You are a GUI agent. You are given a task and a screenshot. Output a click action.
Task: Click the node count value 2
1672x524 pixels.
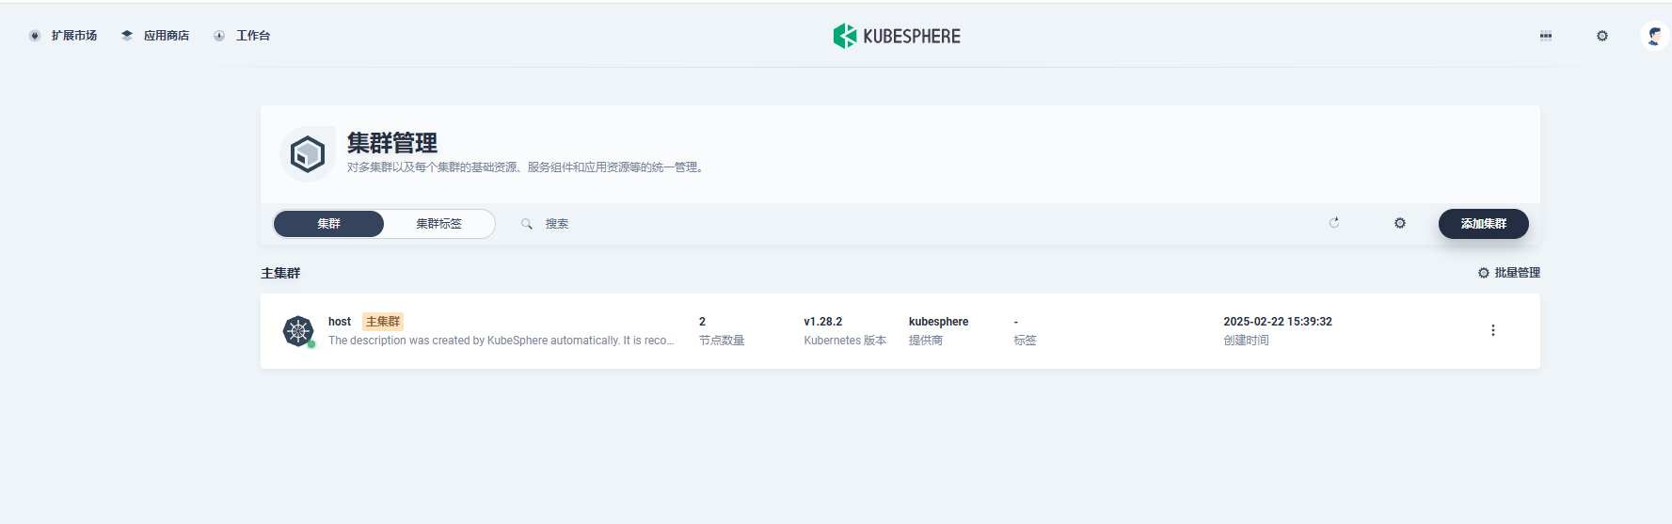click(x=702, y=322)
